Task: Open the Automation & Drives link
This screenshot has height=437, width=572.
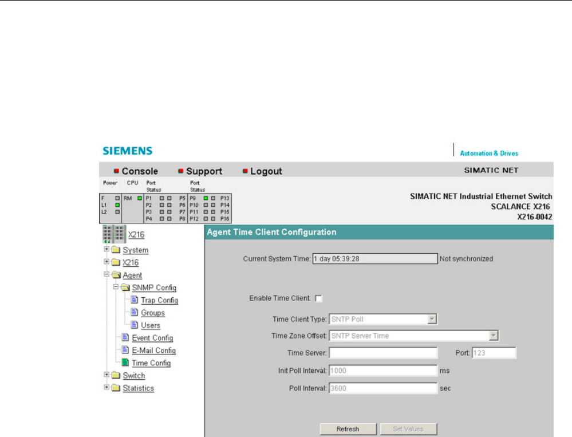Action: click(489, 153)
